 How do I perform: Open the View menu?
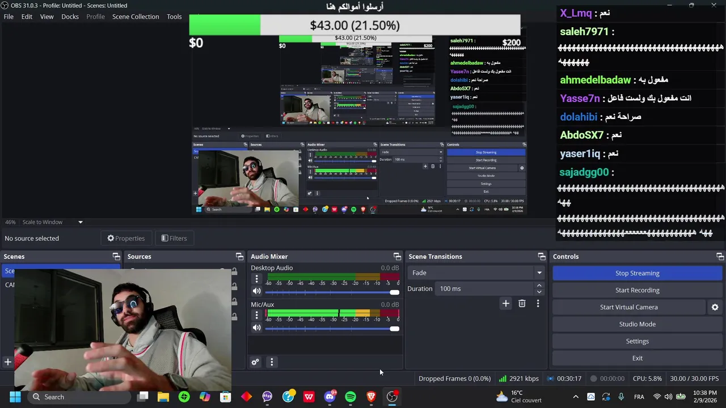click(x=47, y=16)
